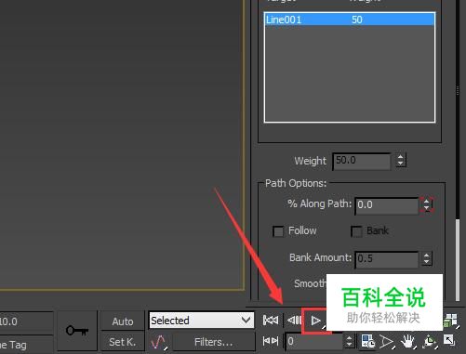Image resolution: width=466 pixels, height=354 pixels.
Task: Click the command panel vertical scrollbar
Action: pos(458,259)
